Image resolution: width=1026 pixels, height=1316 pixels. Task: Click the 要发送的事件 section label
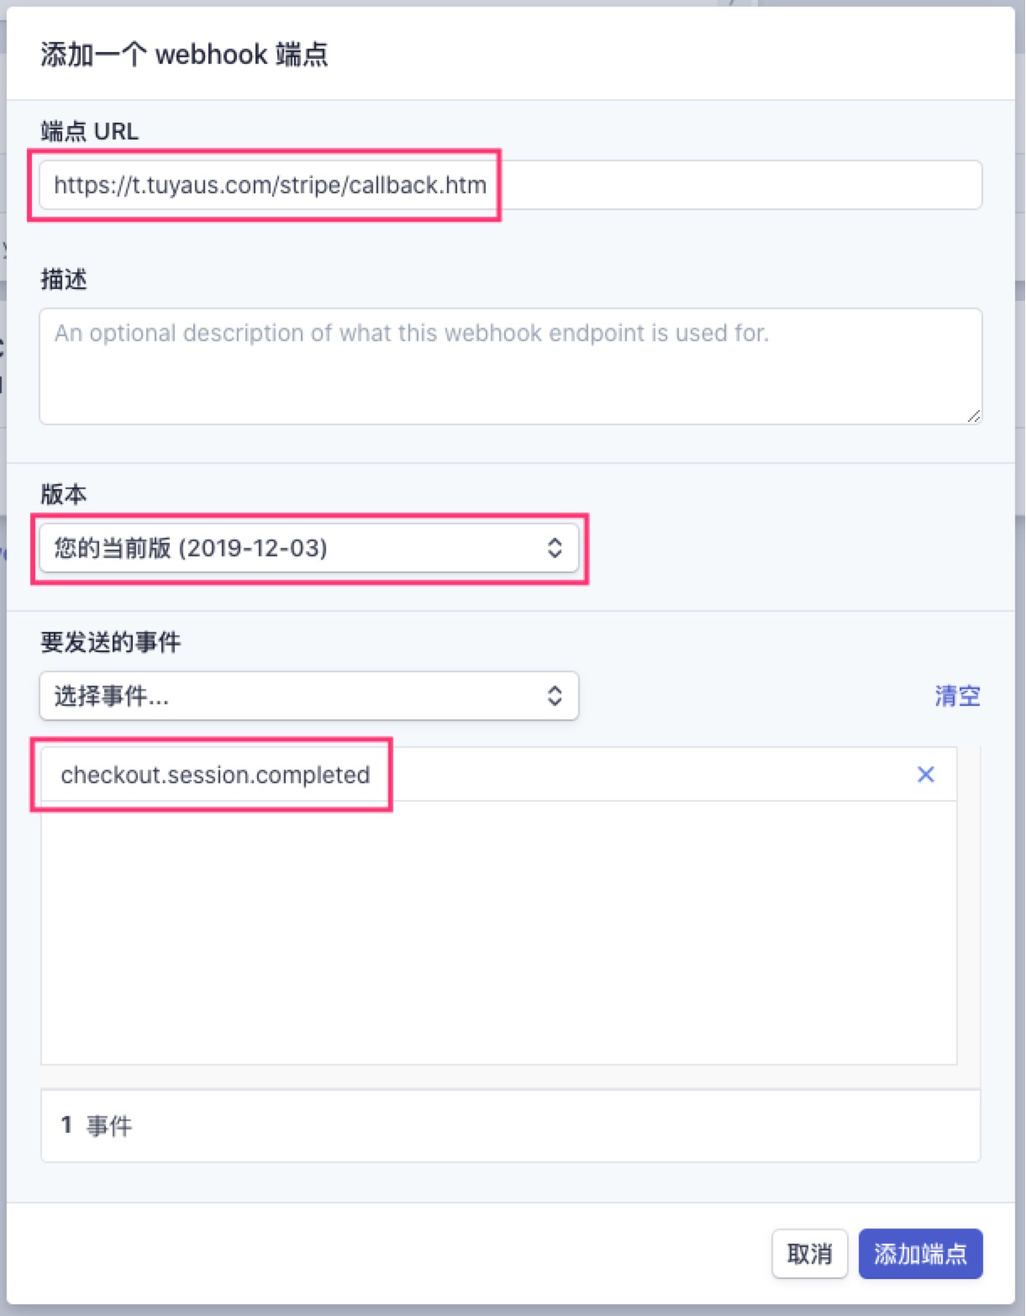(111, 642)
